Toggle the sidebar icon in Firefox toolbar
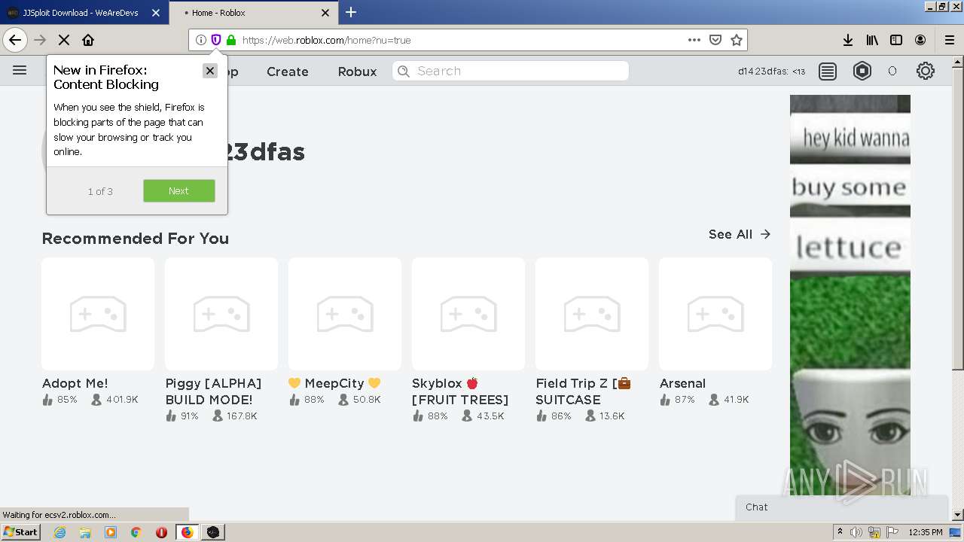 pos(896,40)
